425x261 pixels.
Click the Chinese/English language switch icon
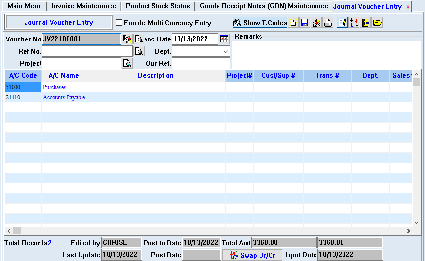(x=354, y=23)
